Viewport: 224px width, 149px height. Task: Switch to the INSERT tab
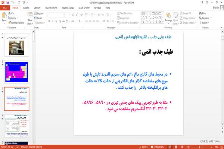[x=26, y=8]
